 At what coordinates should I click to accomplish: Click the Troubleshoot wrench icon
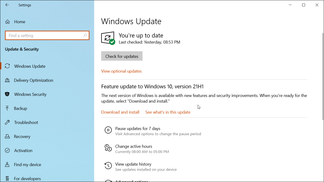[7, 122]
